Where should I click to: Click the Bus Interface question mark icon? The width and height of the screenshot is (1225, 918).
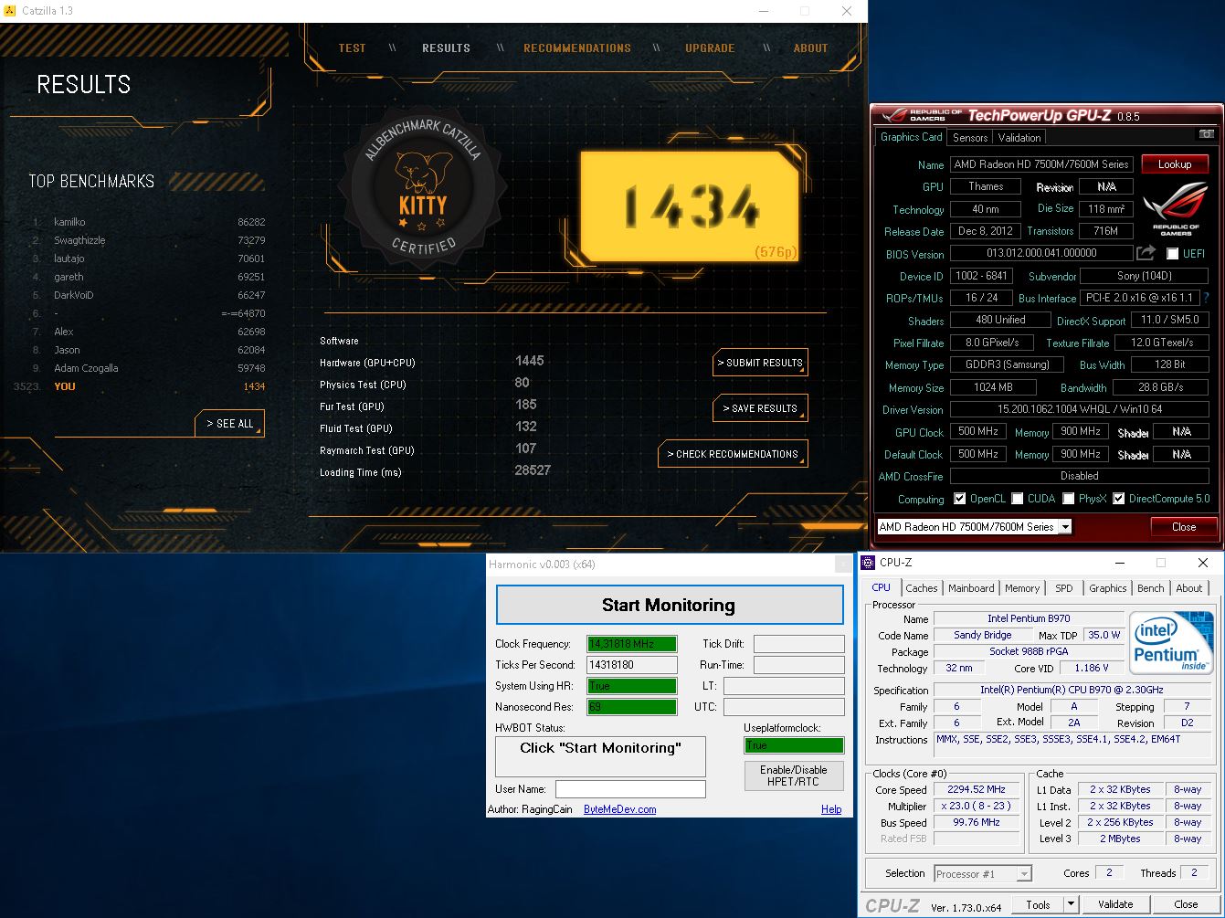[1206, 298]
